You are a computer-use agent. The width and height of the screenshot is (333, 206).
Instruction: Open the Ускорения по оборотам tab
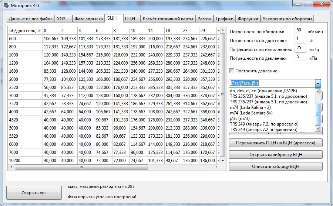pos(287,19)
